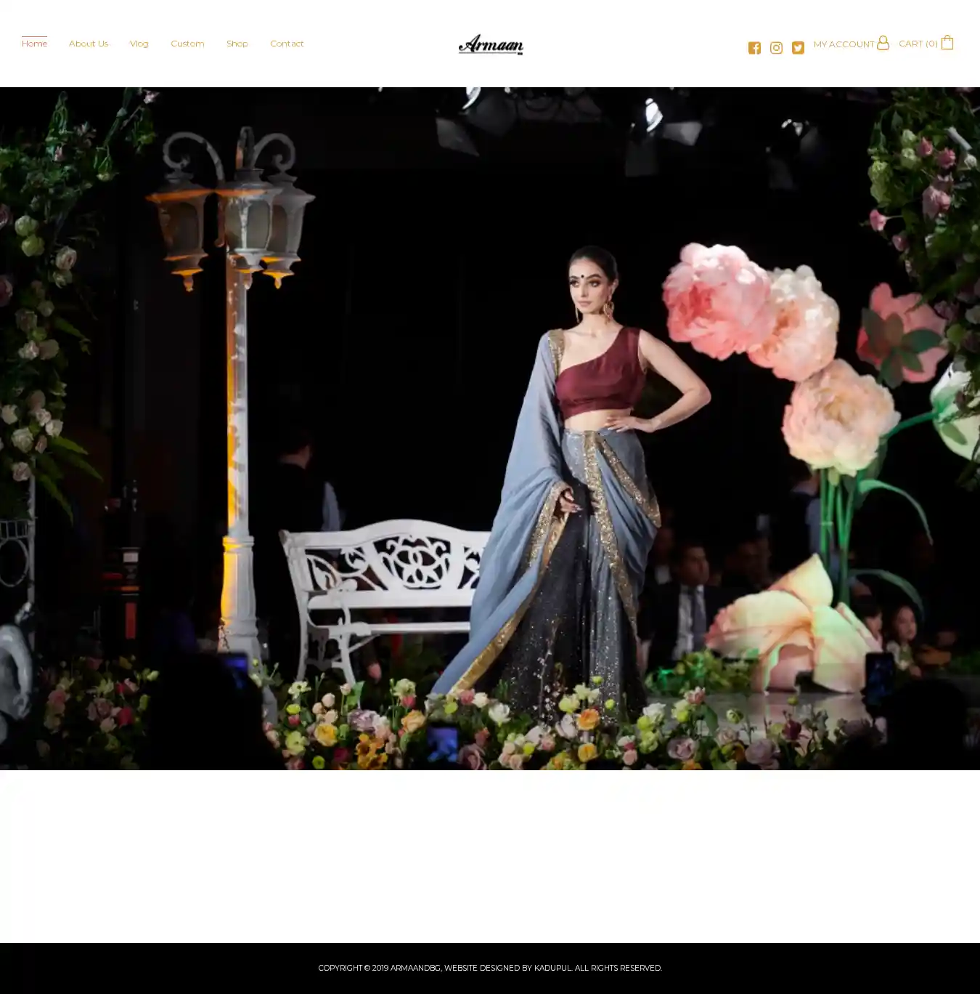This screenshot has width=980, height=994.
Task: Click ARMAANDBG in the footer copyright
Action: pyautogui.click(x=415, y=968)
